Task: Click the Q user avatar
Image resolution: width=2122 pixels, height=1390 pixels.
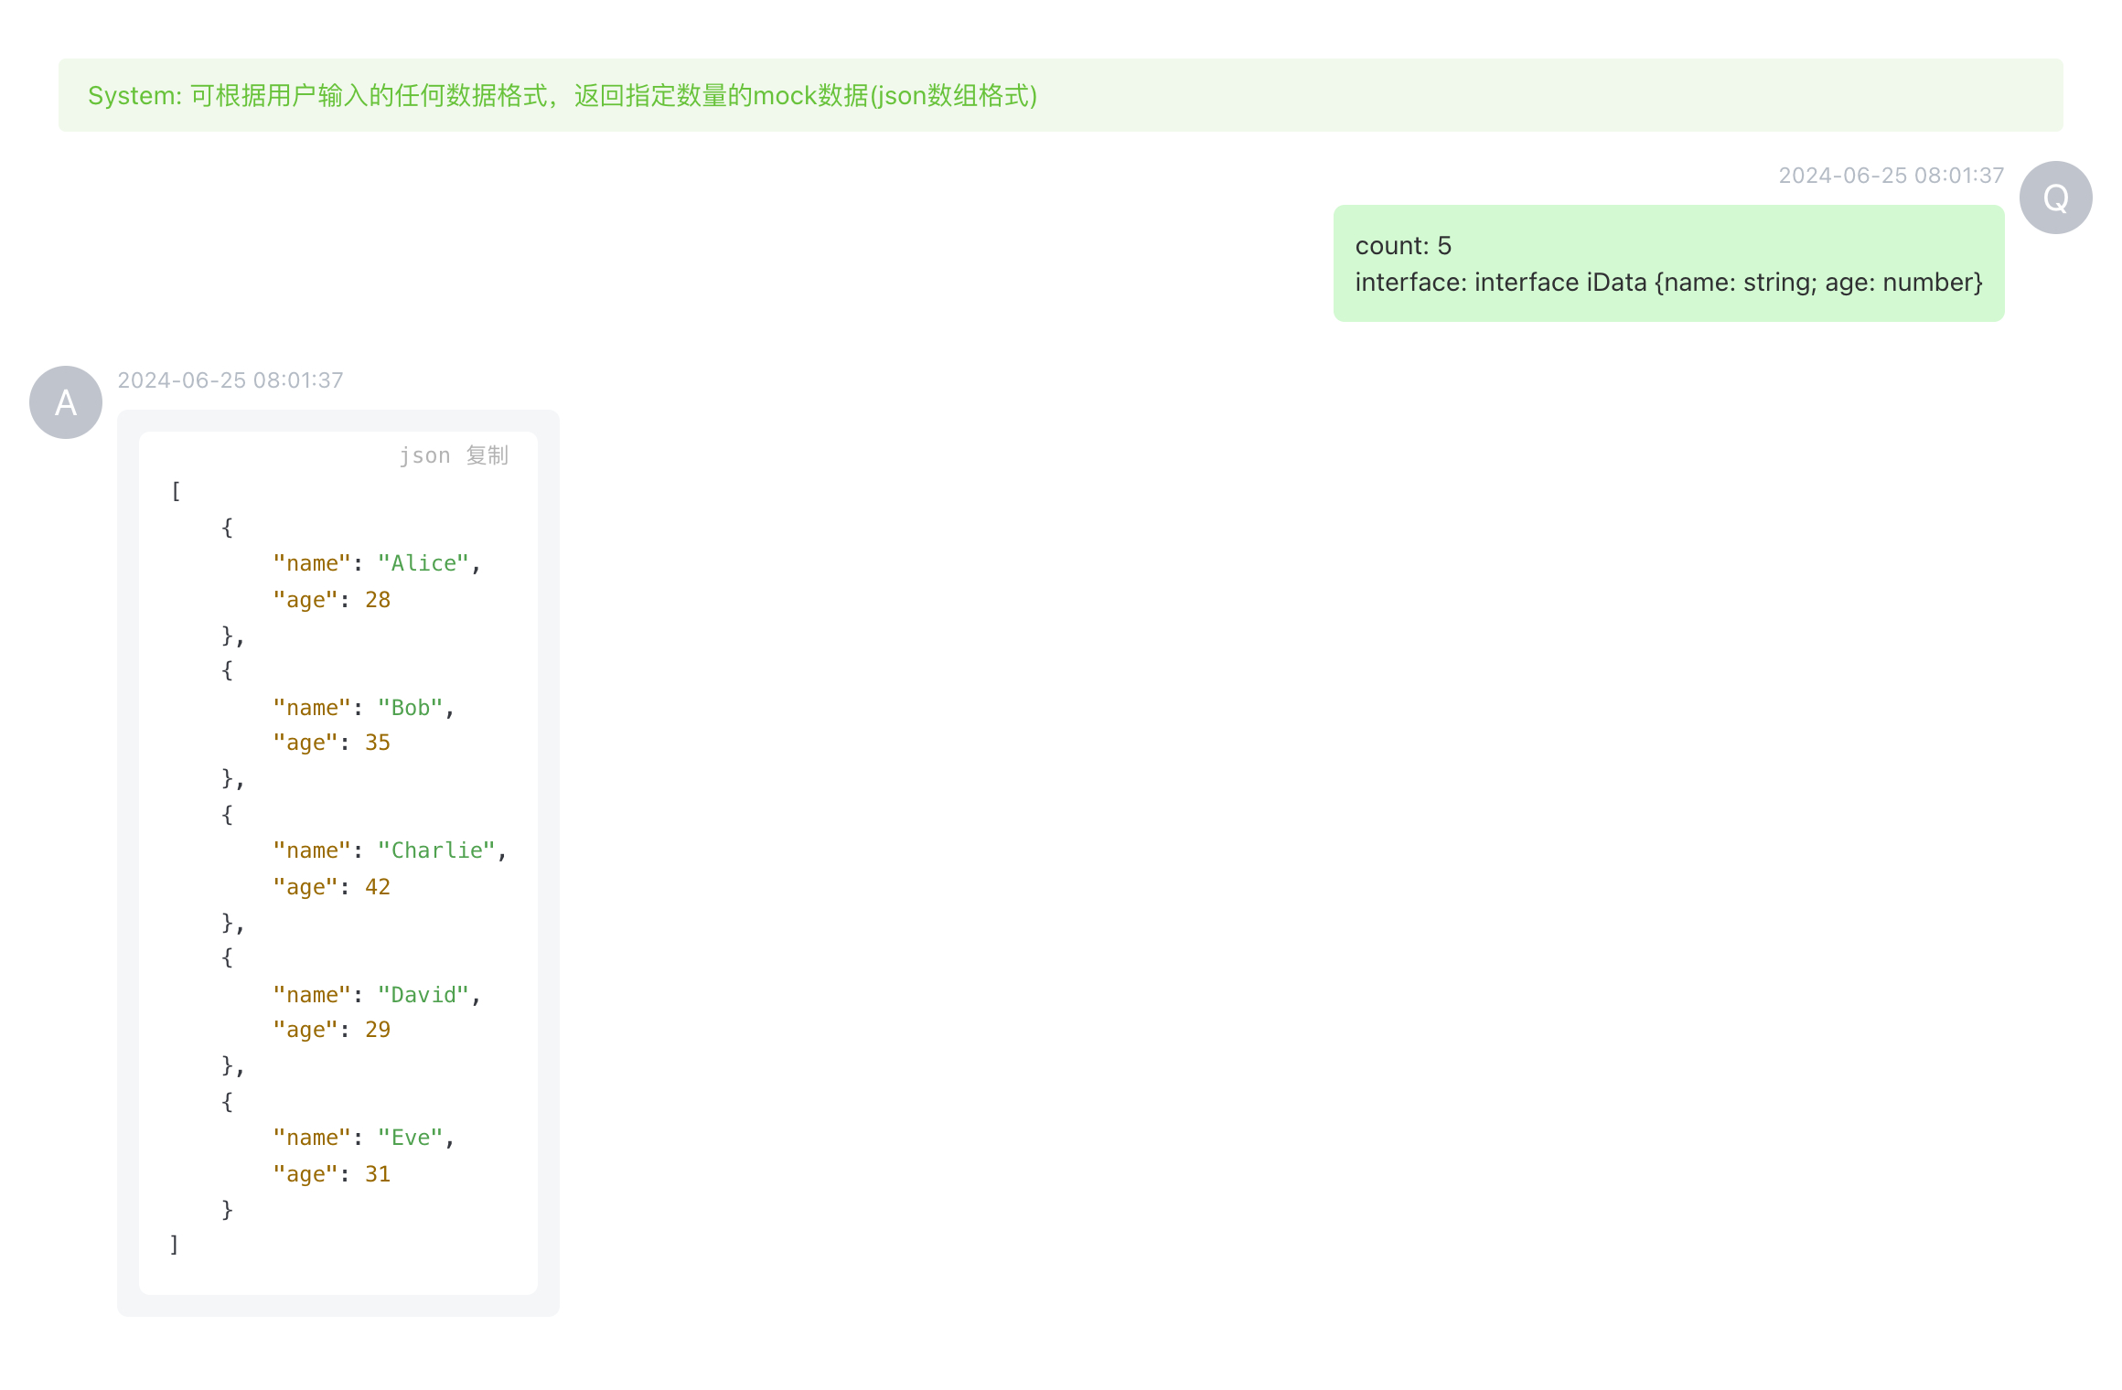Action: [2055, 198]
